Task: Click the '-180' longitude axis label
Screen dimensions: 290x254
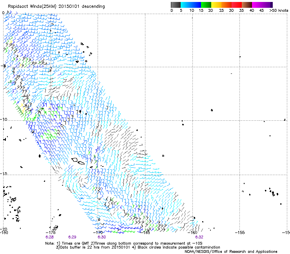Action: (4, 233)
